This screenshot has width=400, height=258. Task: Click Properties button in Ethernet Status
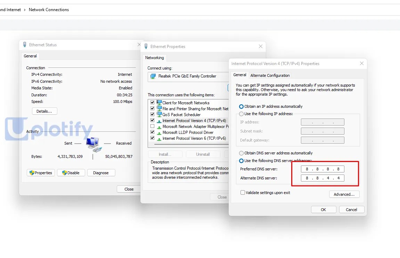[41, 173]
